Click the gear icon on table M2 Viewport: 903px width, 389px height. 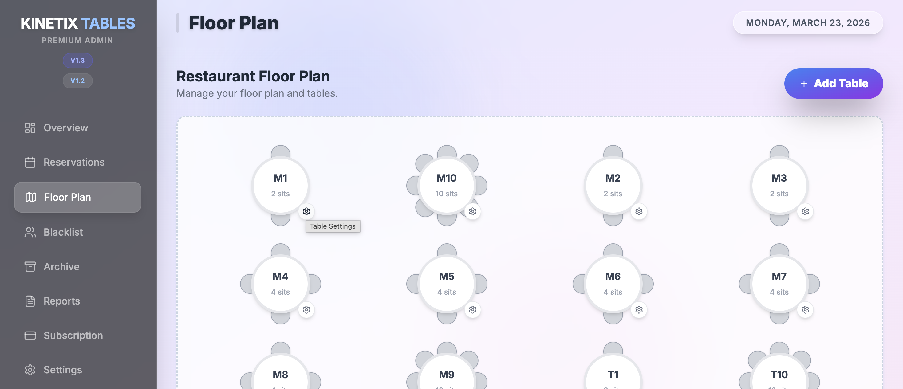[x=639, y=211]
